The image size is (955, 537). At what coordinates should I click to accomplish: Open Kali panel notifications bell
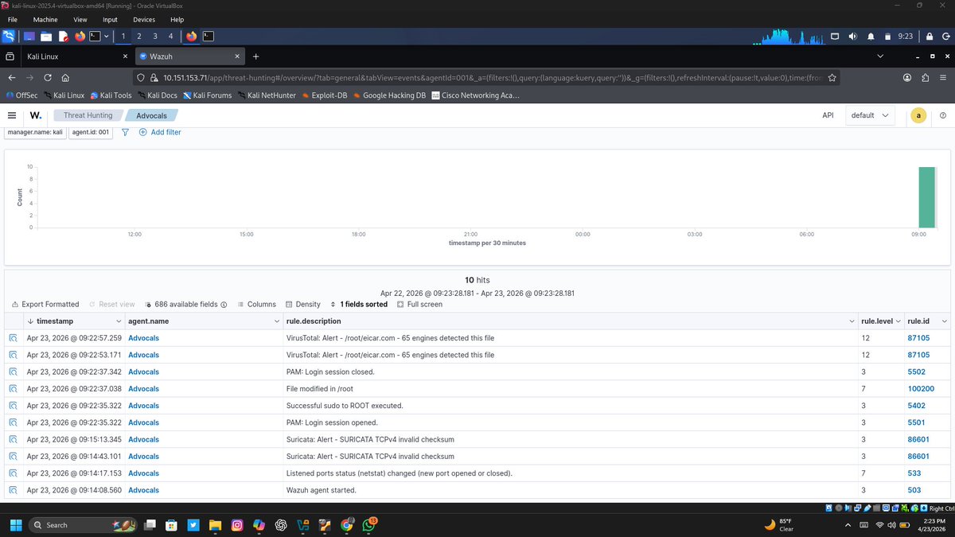[x=870, y=36]
